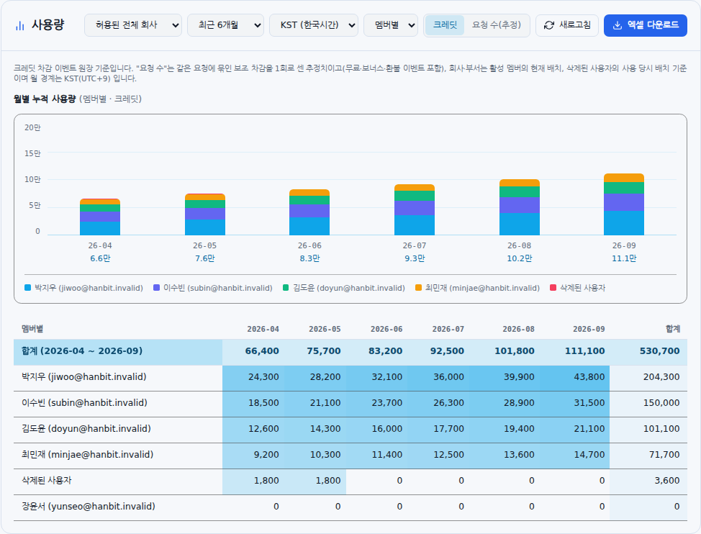Switch to 요청 수(추정) tab

pos(497,25)
